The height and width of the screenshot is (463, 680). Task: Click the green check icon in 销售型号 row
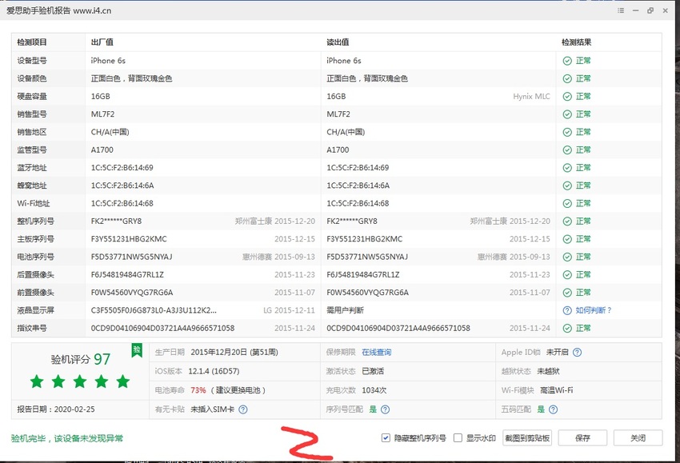[567, 114]
